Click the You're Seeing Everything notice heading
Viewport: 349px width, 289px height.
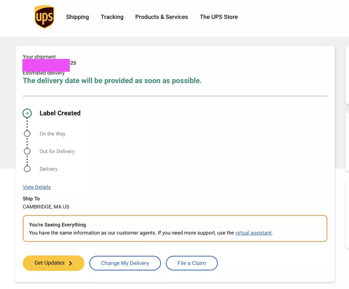[57, 225]
